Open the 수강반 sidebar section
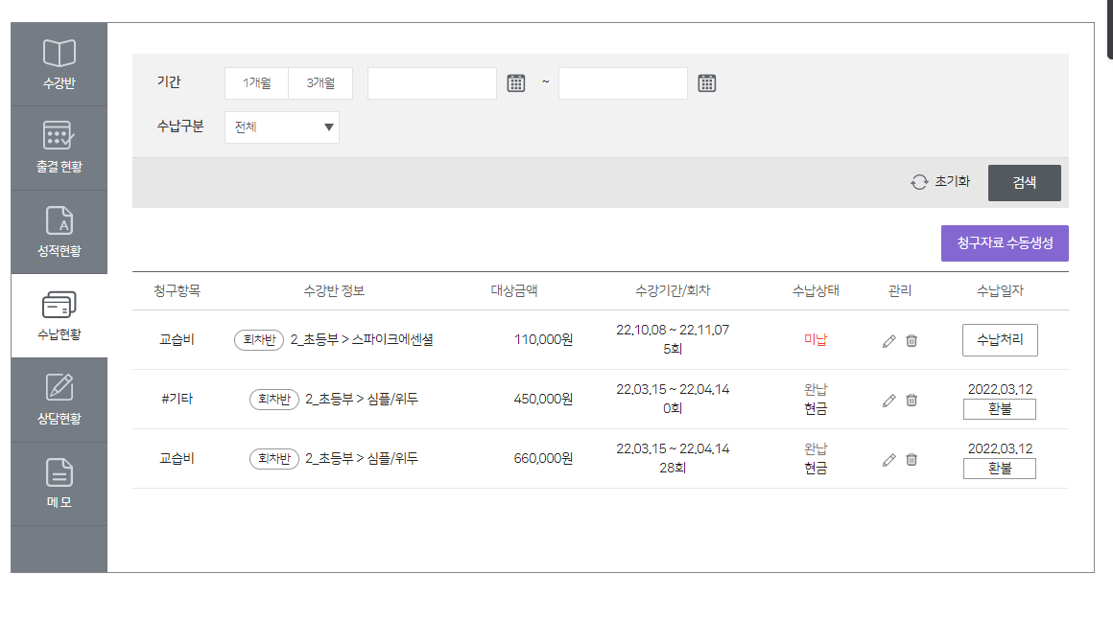The image size is (1113, 620). coord(59,64)
